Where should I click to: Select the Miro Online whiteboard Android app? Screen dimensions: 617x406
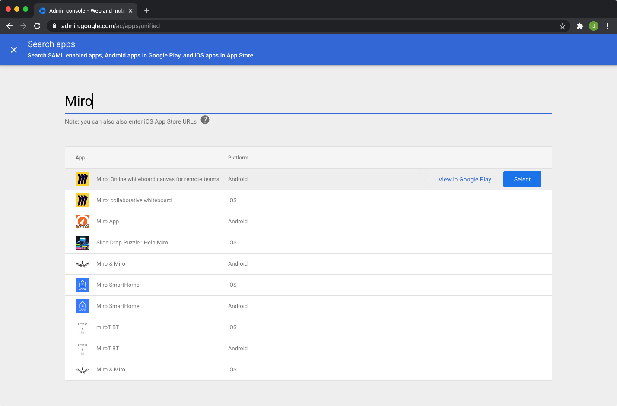(522, 179)
